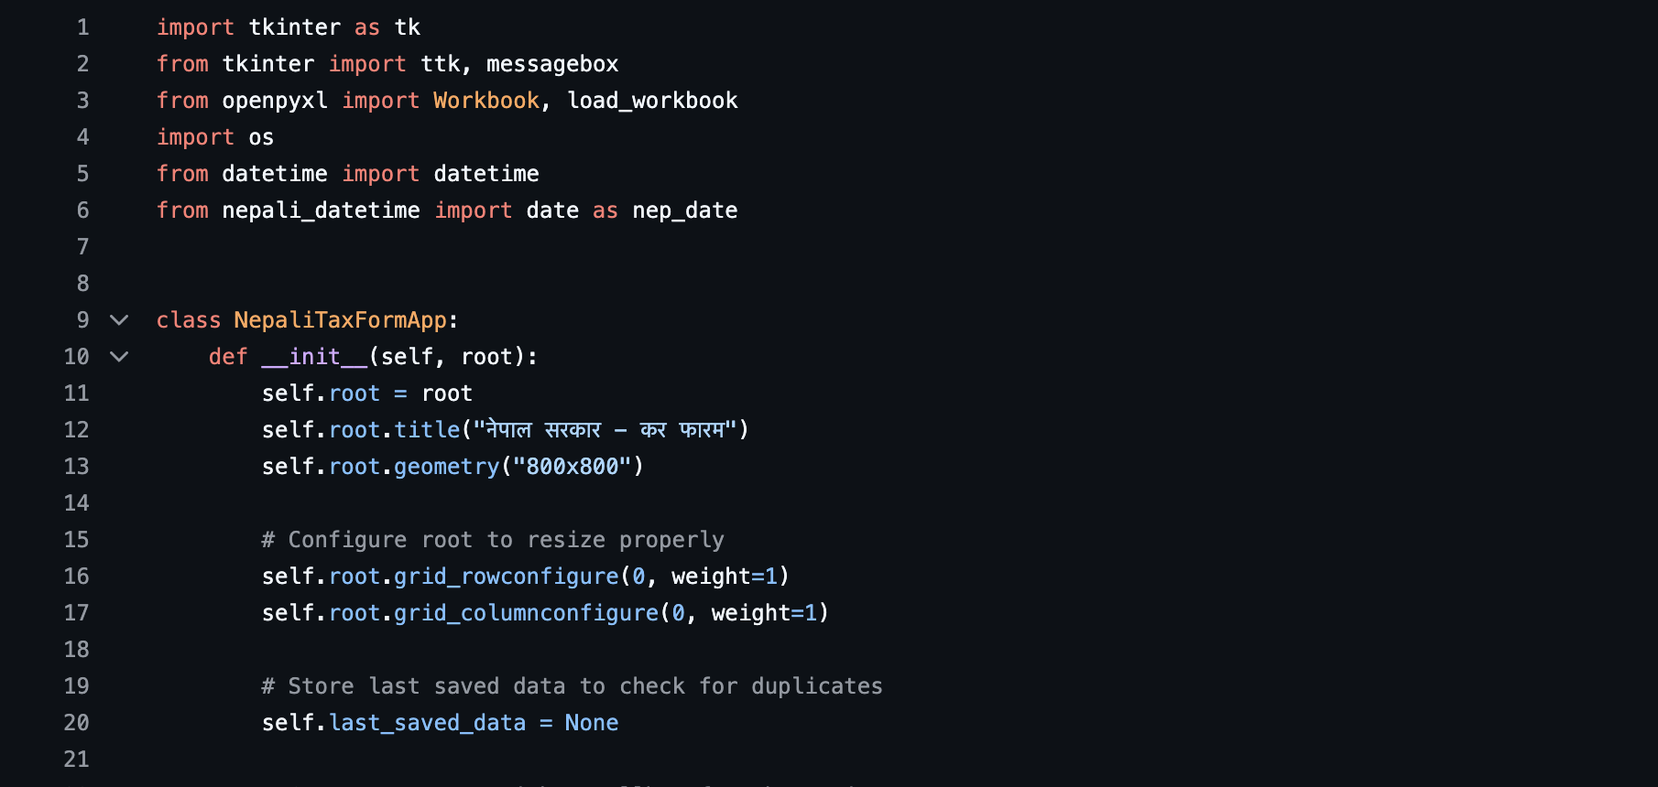Viewport: 1658px width, 787px height.
Task: Select line number 16 in gutter
Action: point(77,577)
